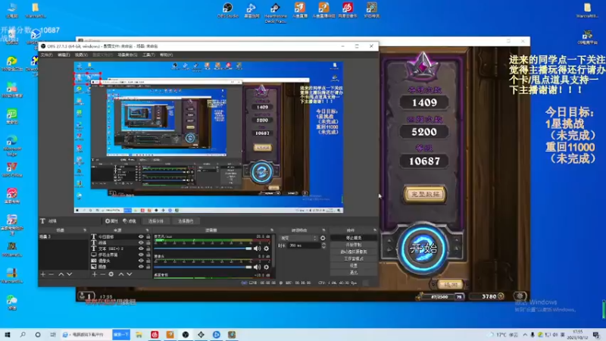Open transition properties gear icon

coord(323,238)
